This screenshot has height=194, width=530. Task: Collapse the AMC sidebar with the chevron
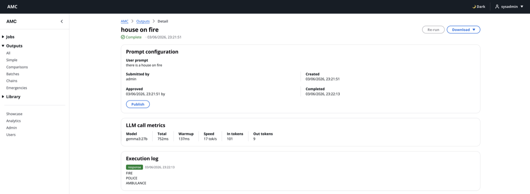pyautogui.click(x=61, y=21)
